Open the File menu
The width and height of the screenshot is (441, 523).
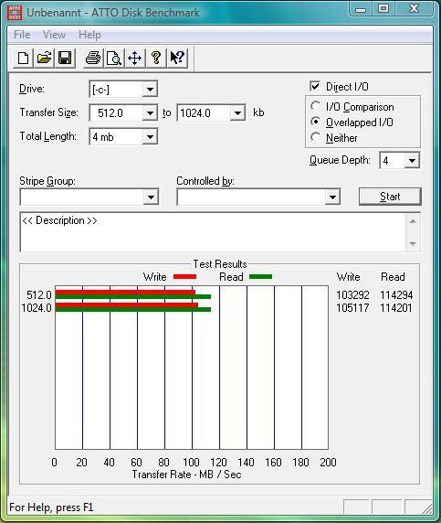click(x=22, y=35)
